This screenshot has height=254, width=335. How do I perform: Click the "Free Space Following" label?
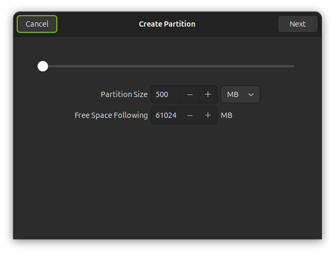tap(111, 115)
